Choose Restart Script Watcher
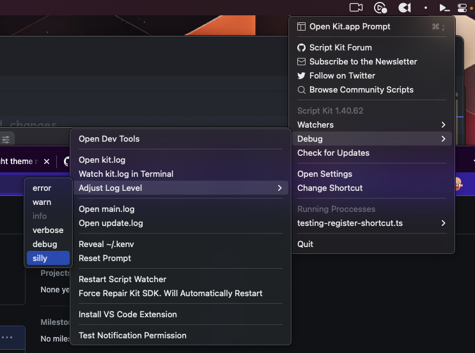475x353 pixels. click(180, 279)
